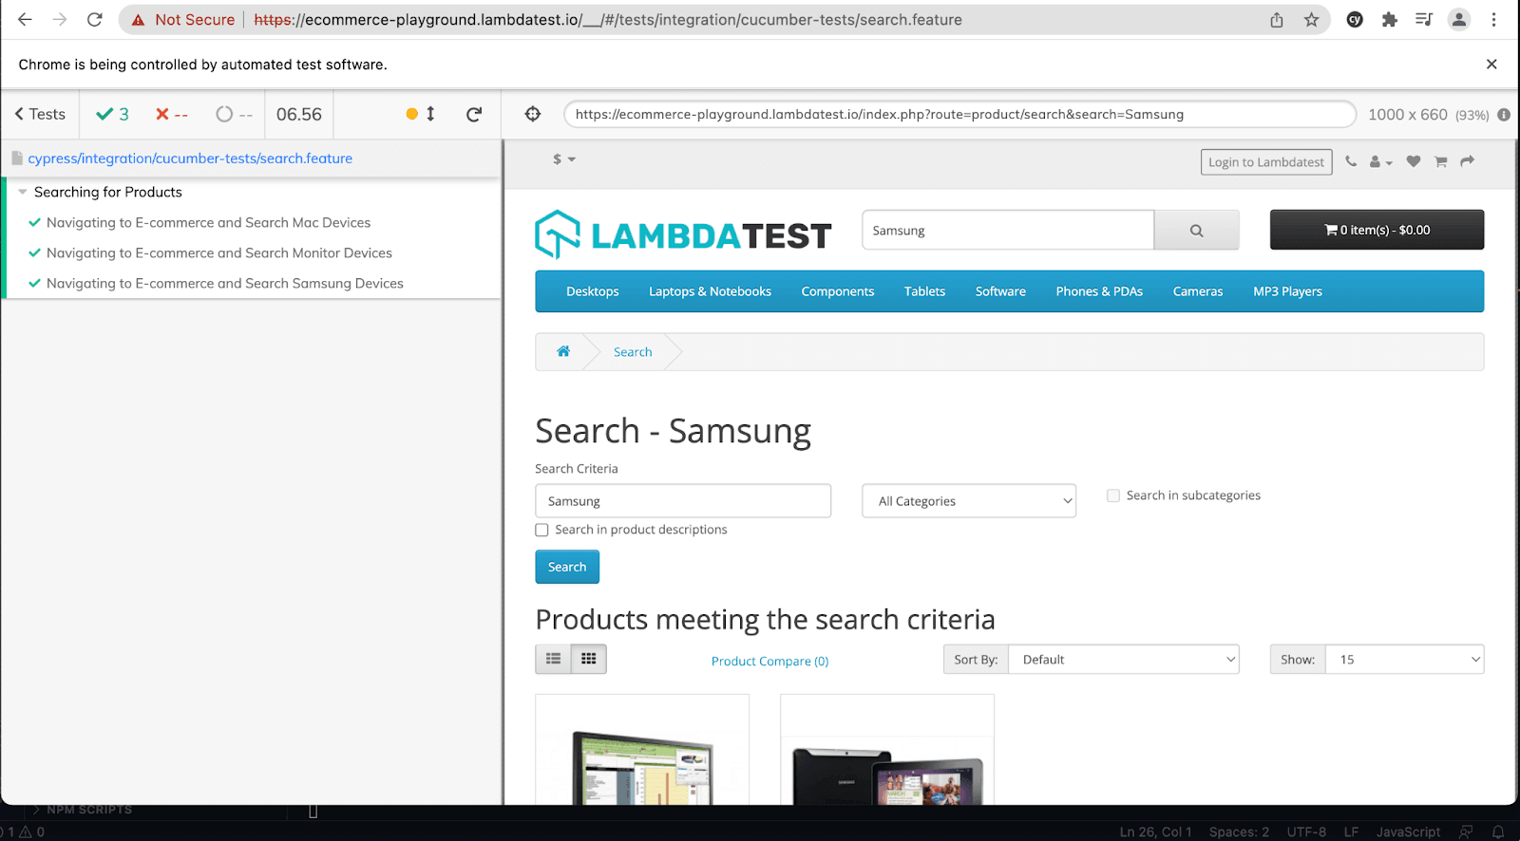Viewport: 1520px width, 841px height.
Task: Open the currency dollar dropdown
Action: point(564,159)
